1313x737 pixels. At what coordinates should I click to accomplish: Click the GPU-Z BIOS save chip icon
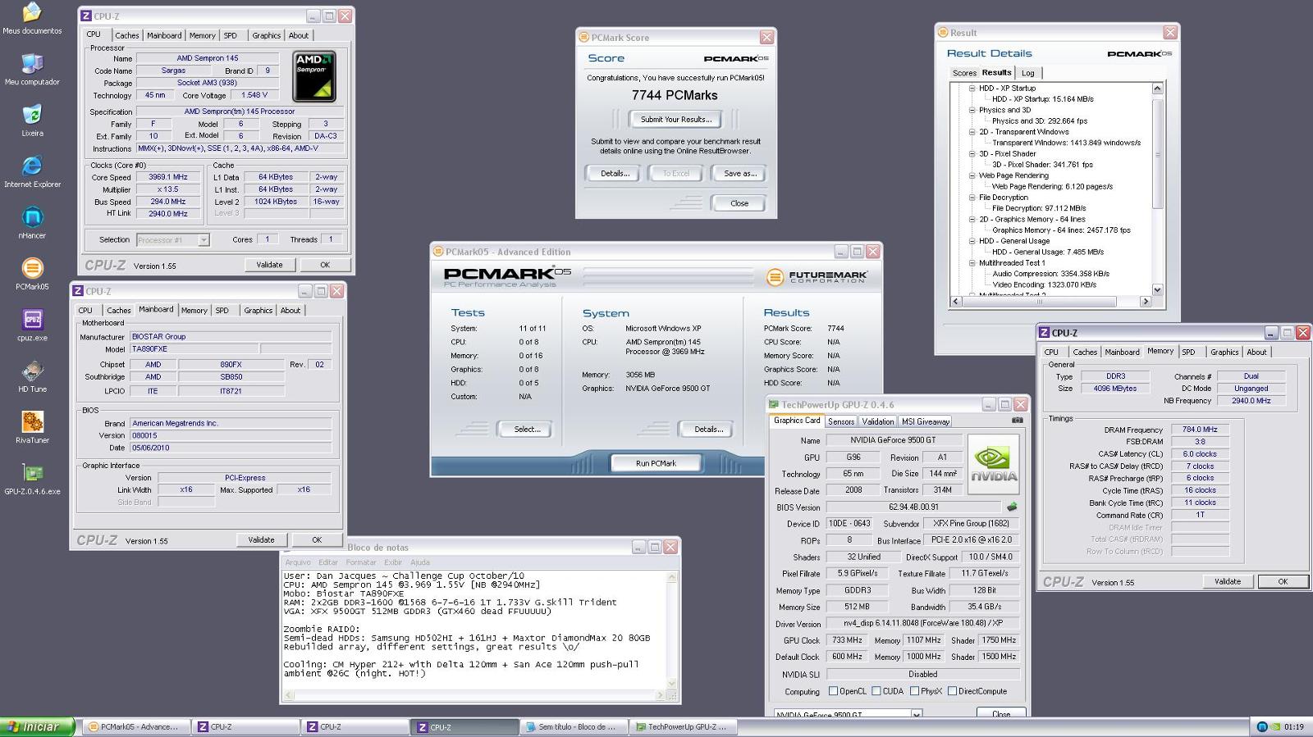[1012, 507]
